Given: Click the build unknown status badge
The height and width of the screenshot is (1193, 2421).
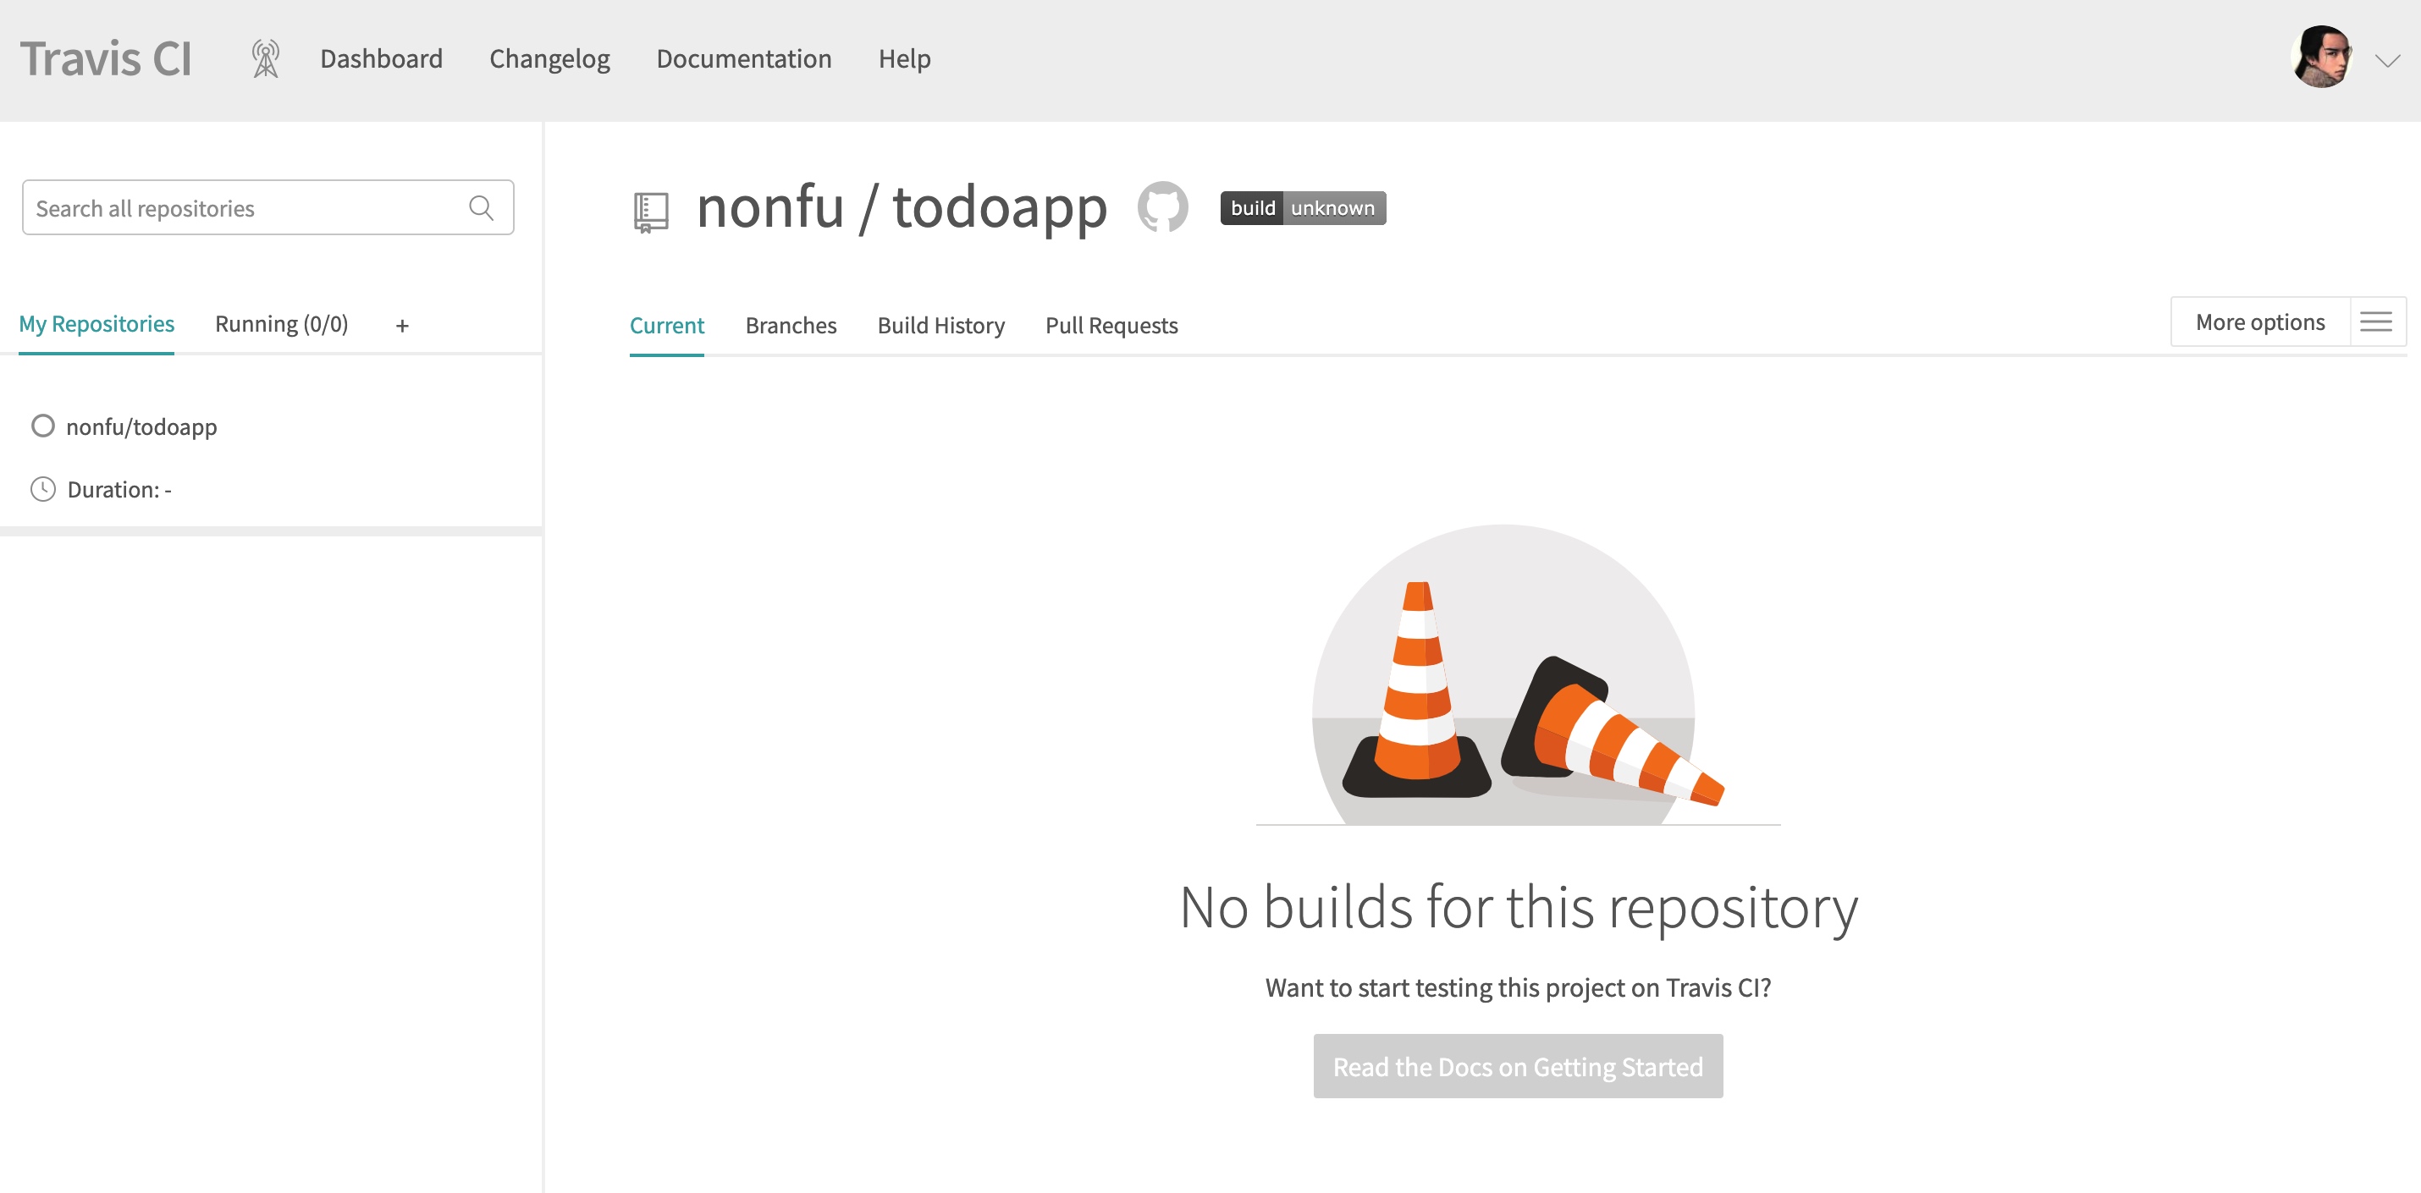Looking at the screenshot, I should pyautogui.click(x=1303, y=207).
